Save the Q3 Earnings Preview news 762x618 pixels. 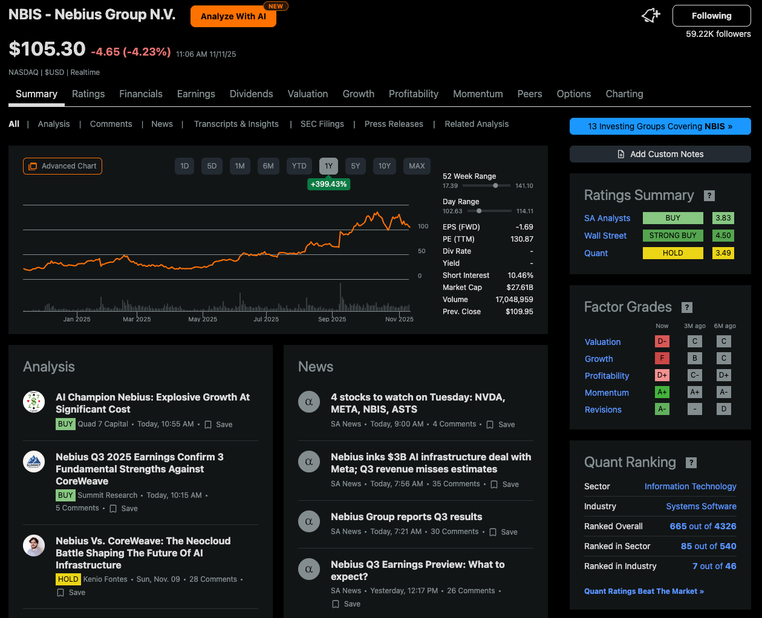coord(346,604)
